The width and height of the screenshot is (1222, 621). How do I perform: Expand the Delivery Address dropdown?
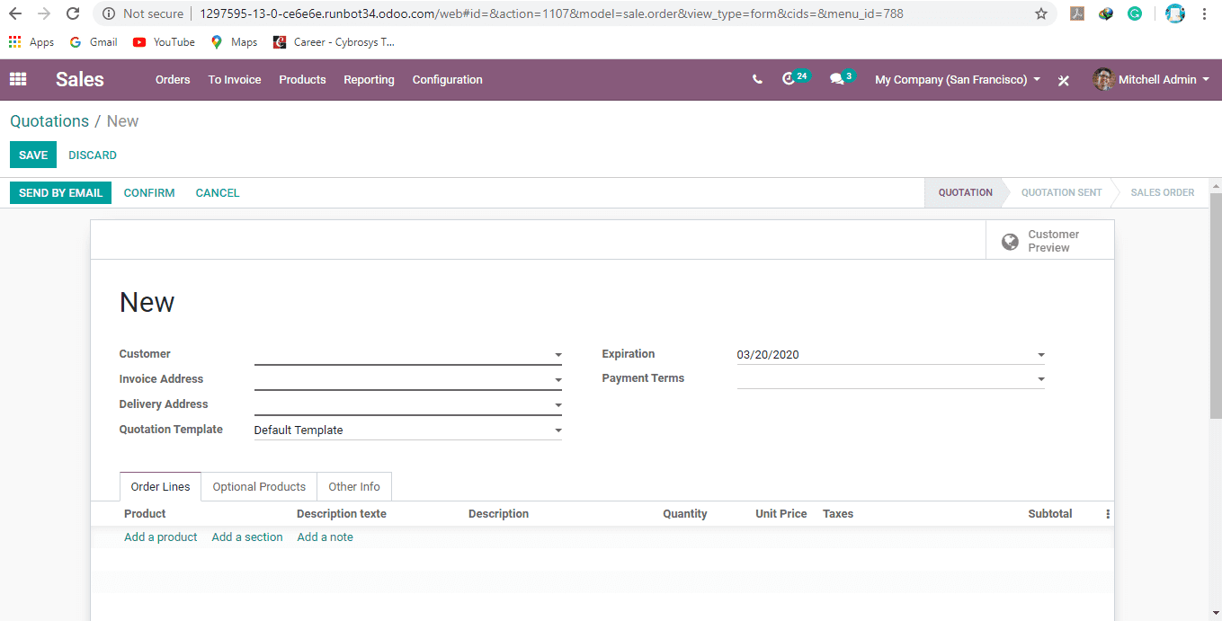coord(558,405)
